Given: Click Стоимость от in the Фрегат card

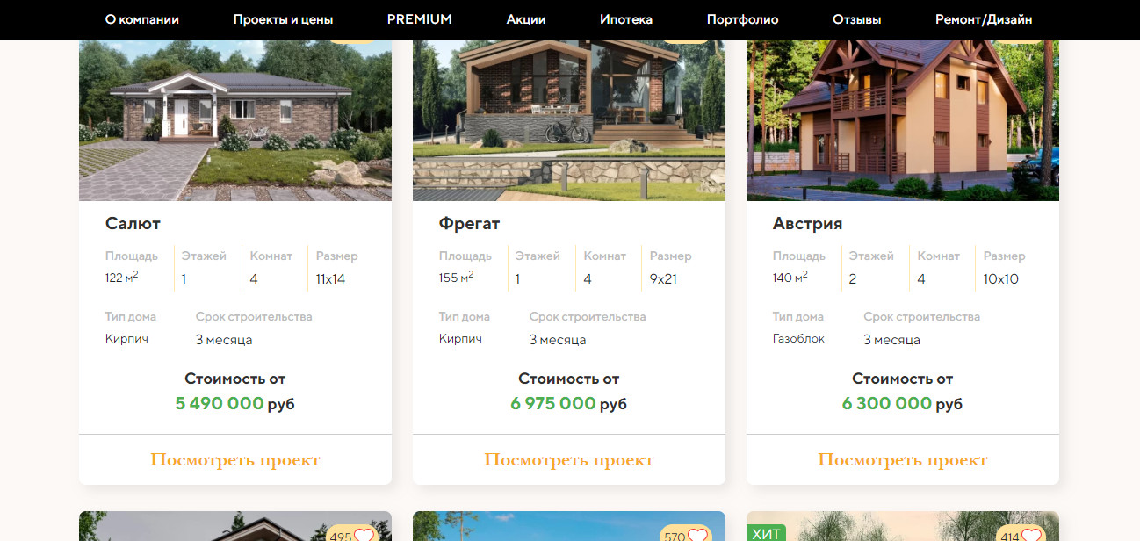Looking at the screenshot, I should point(569,379).
